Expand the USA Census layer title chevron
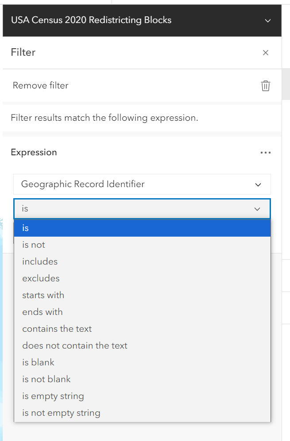Viewport: 290px width, 441px height. point(267,20)
